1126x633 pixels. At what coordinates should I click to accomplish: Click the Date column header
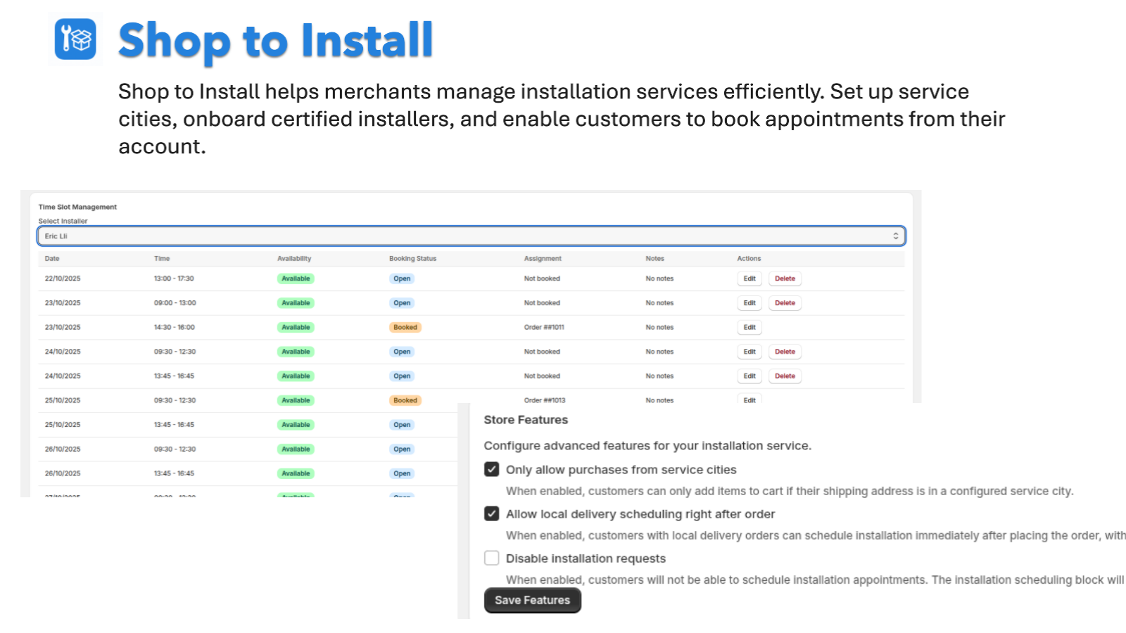51,258
